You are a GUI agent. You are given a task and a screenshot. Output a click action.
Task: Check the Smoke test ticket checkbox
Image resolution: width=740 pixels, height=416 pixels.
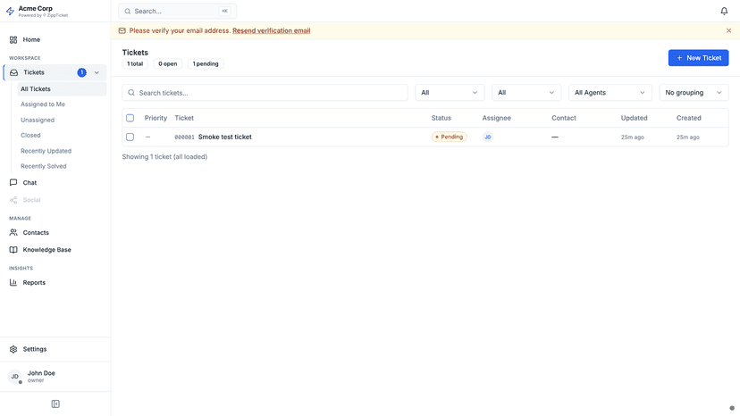click(130, 137)
